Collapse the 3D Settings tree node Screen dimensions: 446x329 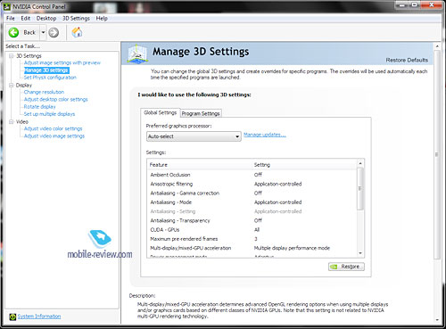click(x=12, y=56)
